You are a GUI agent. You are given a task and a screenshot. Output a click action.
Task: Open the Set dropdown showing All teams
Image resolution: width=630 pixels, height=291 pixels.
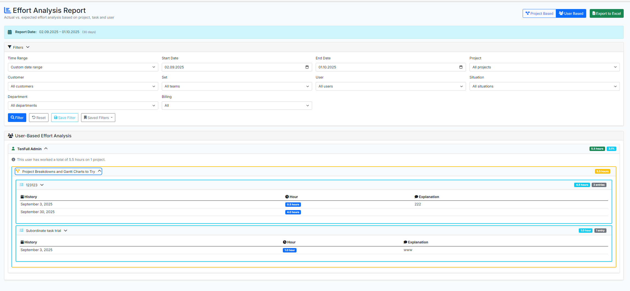[237, 86]
